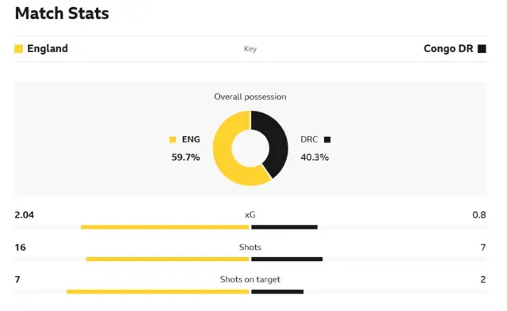Click the Overall possession title
The image size is (507, 311).
(250, 97)
